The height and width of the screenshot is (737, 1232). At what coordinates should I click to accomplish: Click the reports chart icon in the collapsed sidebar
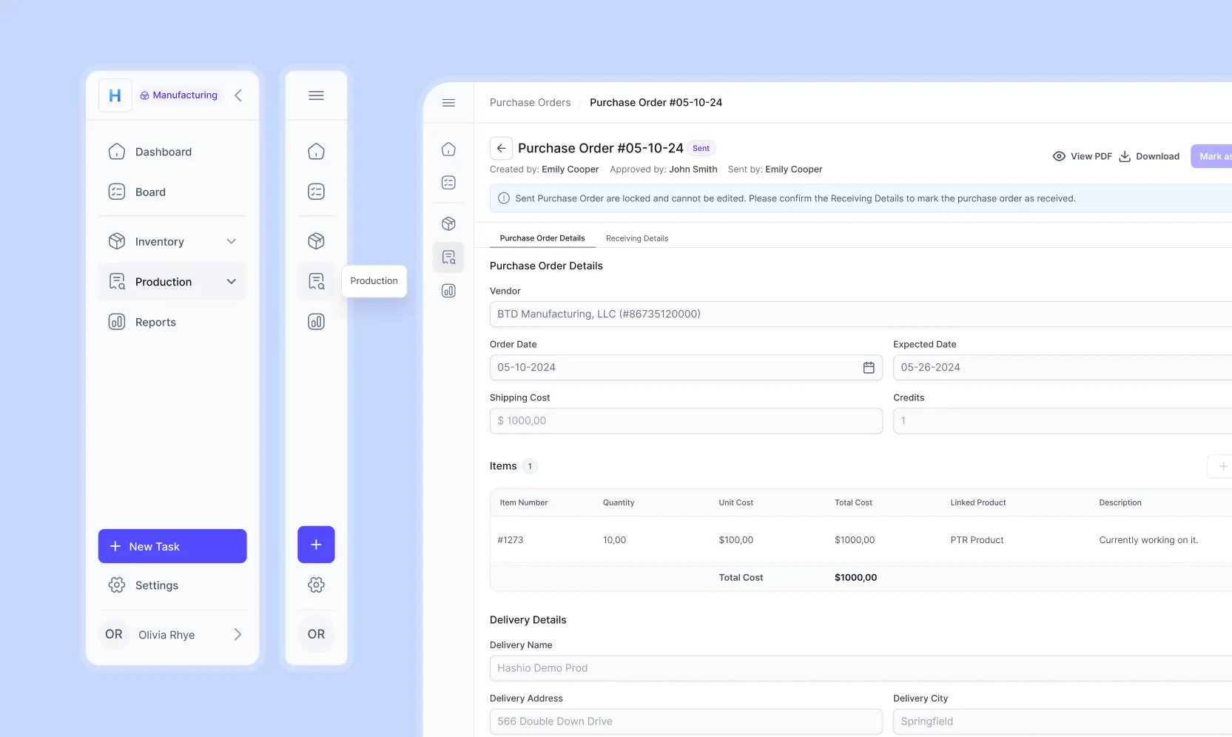pos(316,322)
